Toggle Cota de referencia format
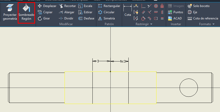 [203, 18]
